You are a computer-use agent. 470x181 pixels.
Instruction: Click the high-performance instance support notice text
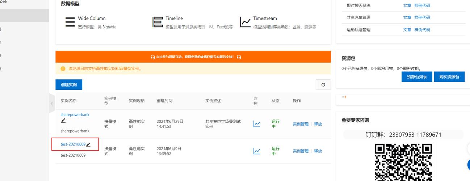coord(105,68)
